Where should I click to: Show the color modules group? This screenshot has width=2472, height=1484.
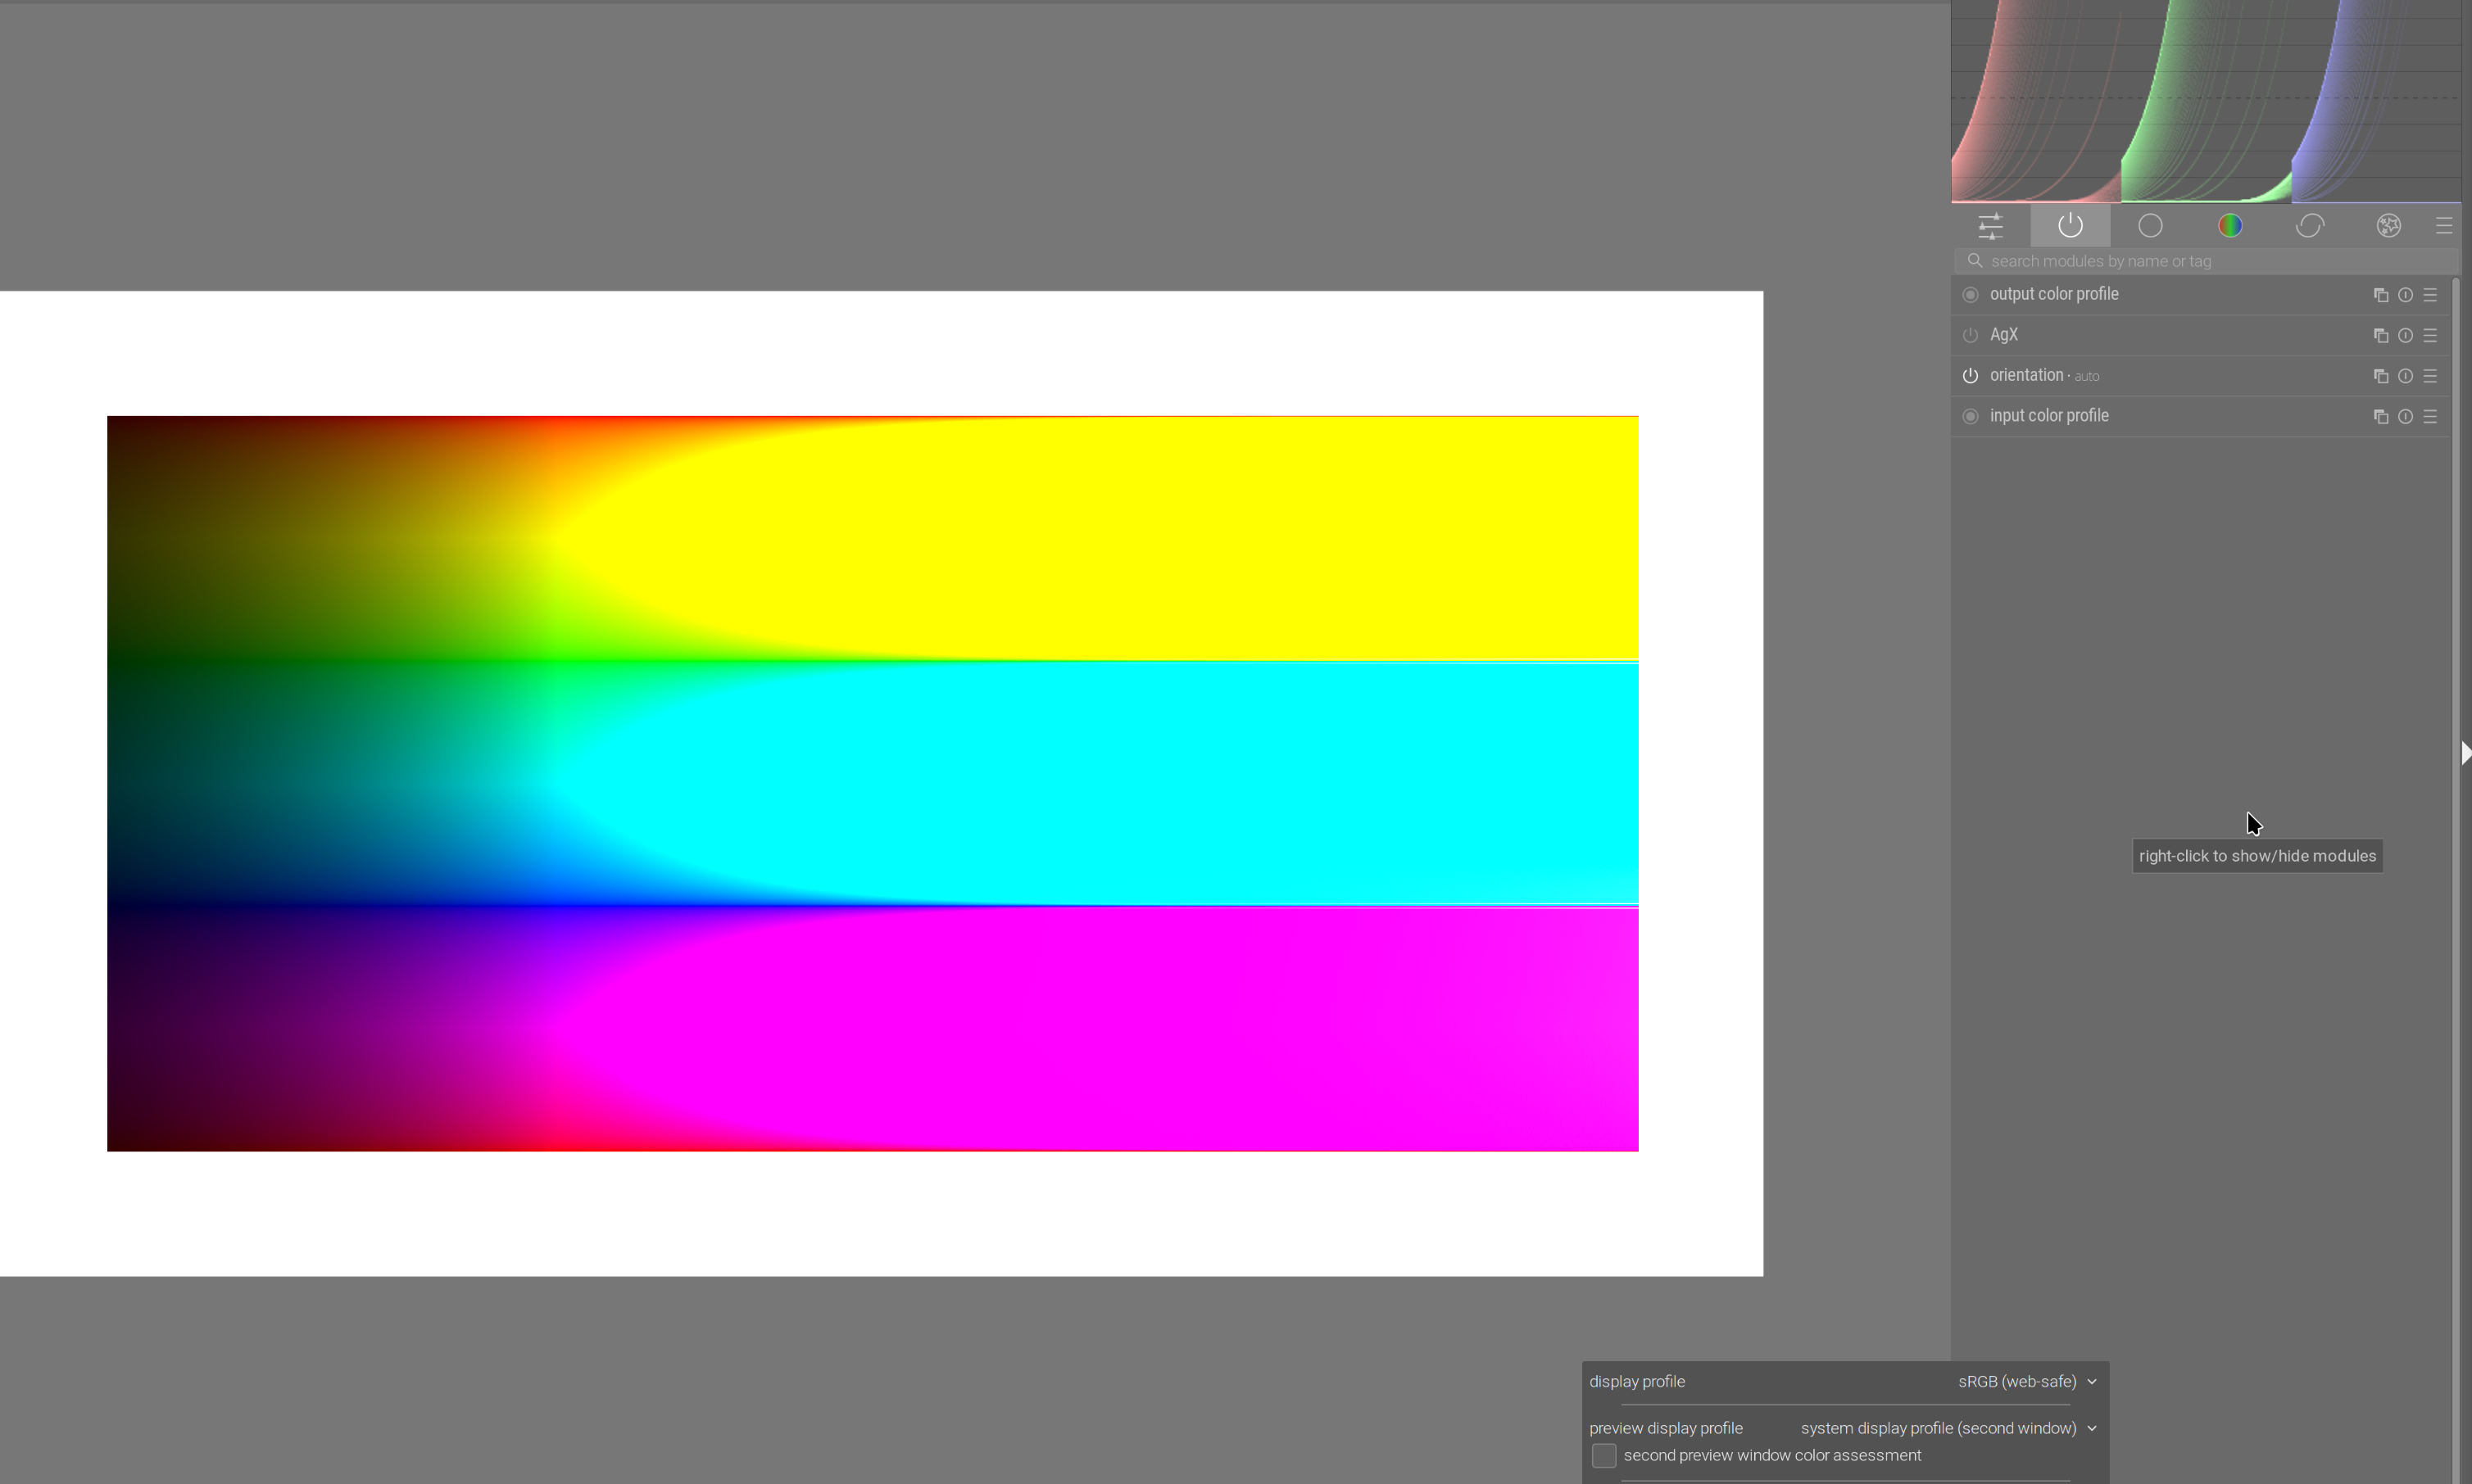tap(2229, 226)
